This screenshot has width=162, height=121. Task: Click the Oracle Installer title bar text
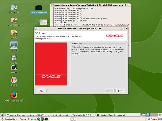[79, 29]
